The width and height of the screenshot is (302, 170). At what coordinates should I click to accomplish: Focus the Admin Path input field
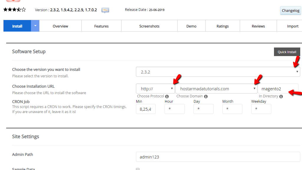tap(218, 157)
